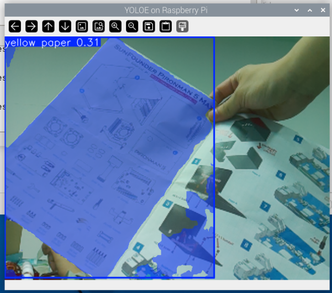Maximize the YOLOE window with the up chevron

click(310, 10)
